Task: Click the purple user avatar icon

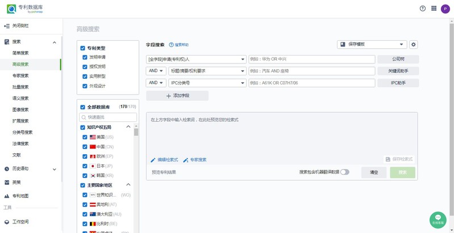Action: 445,9
